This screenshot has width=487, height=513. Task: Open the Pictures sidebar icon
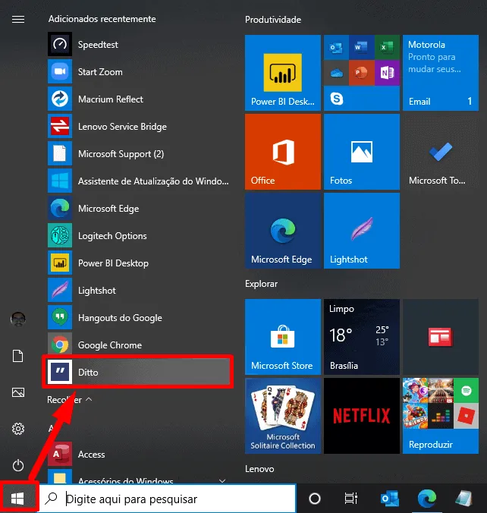18,392
